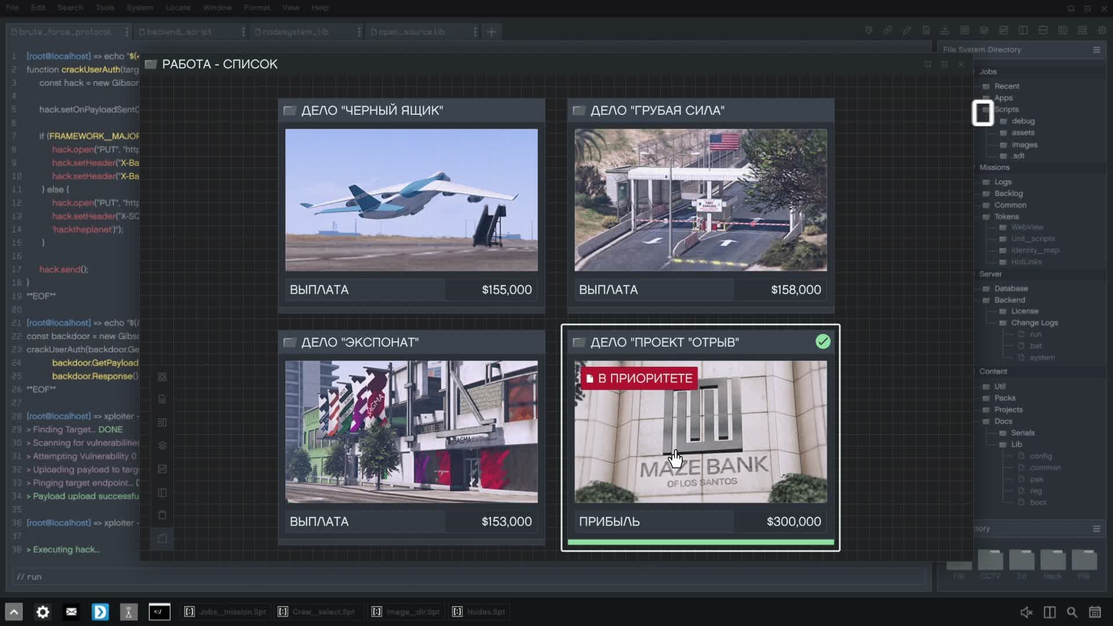
Task: Select the ДЕЛО "ЧЕРНЫЙ ЯЩИК" job card
Action: click(x=412, y=206)
